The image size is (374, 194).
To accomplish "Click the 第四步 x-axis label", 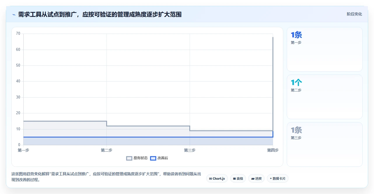I will click(x=273, y=150).
